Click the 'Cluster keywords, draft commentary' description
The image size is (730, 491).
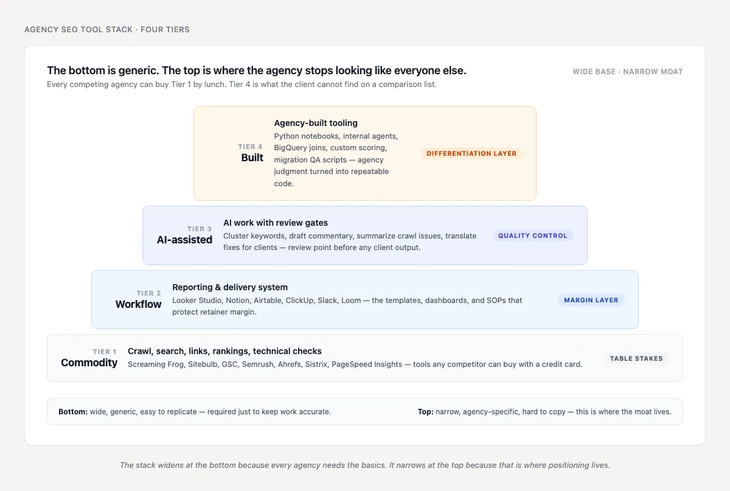coord(350,242)
